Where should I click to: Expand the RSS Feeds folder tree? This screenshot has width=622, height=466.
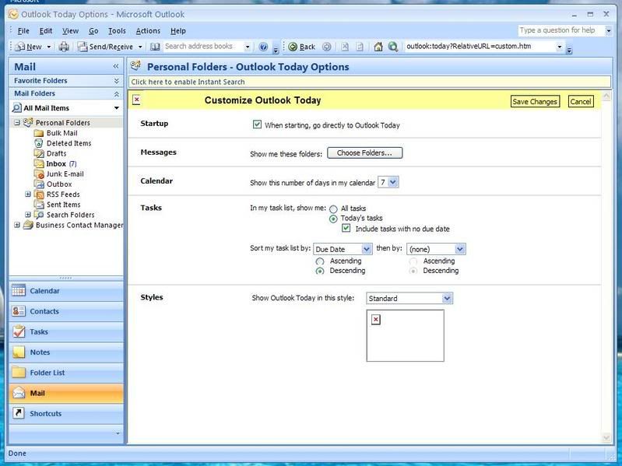click(29, 194)
